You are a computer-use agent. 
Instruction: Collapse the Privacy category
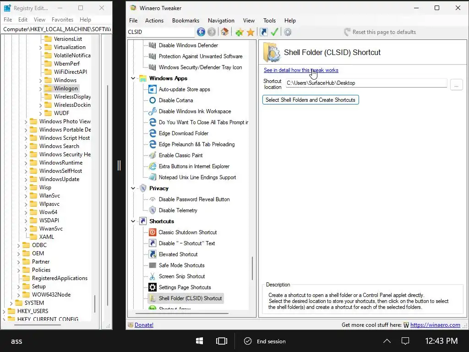click(x=133, y=188)
